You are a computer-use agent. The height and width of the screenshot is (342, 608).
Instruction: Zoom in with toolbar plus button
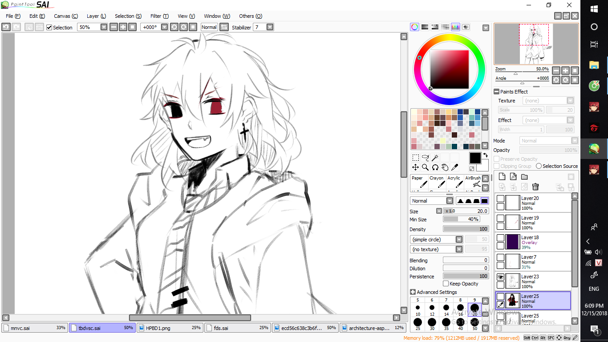click(x=123, y=27)
